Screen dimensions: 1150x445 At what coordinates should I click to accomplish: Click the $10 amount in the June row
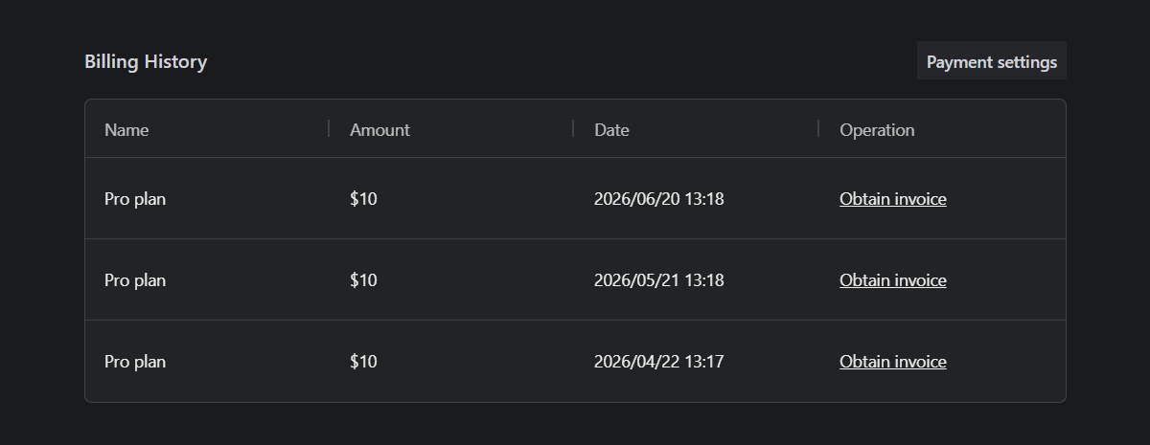coord(363,199)
